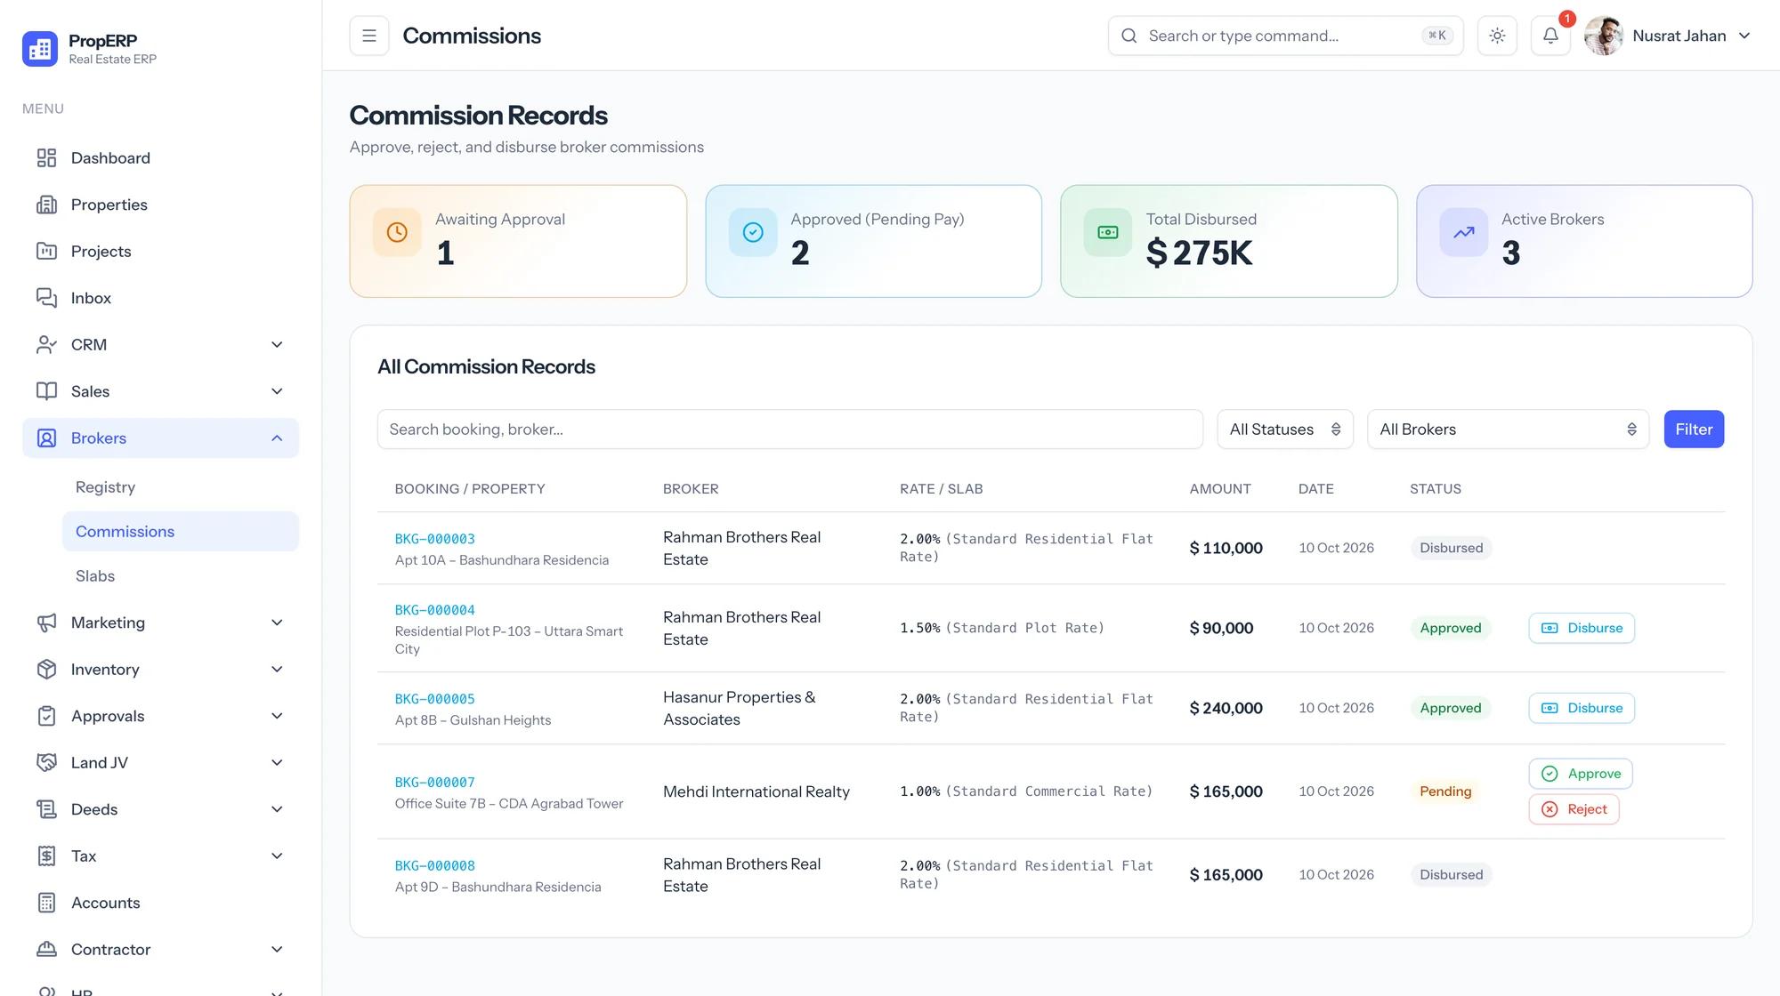
Task: Click the Contractor hard-hat icon
Action: pyautogui.click(x=46, y=950)
